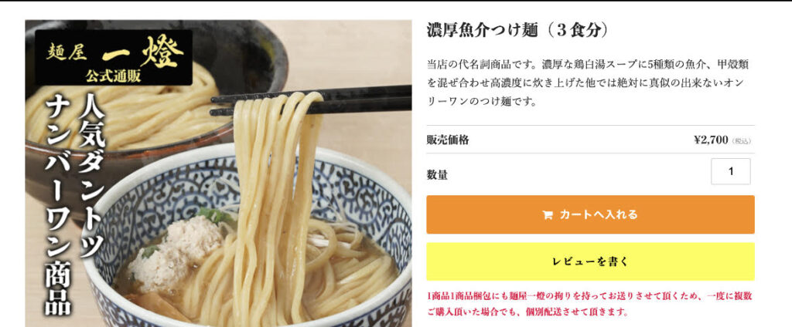Click the product title 濃厚魚介つけ麺（3食分）
The height and width of the screenshot is (327, 792).
(x=517, y=30)
